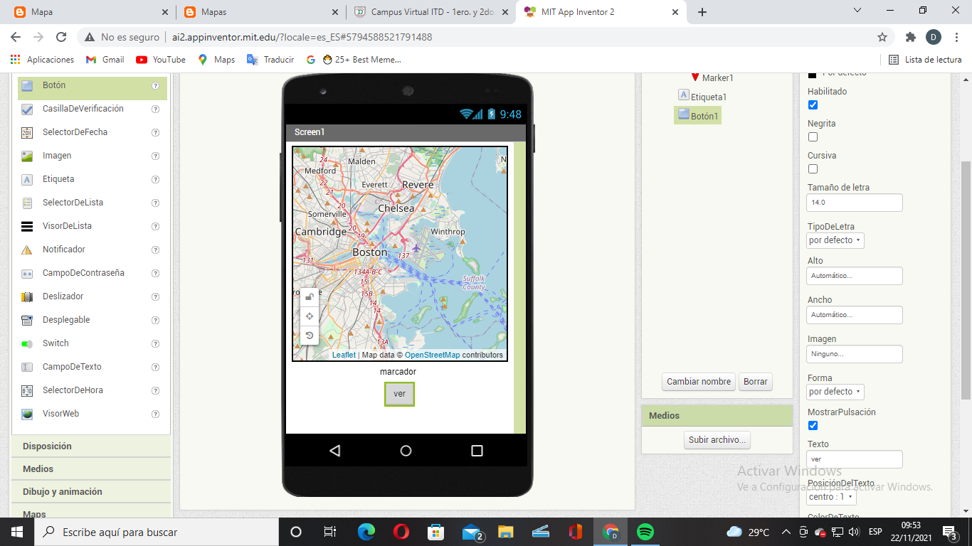Click the SelectorDeHora palette icon
The width and height of the screenshot is (972, 546).
[x=27, y=390]
